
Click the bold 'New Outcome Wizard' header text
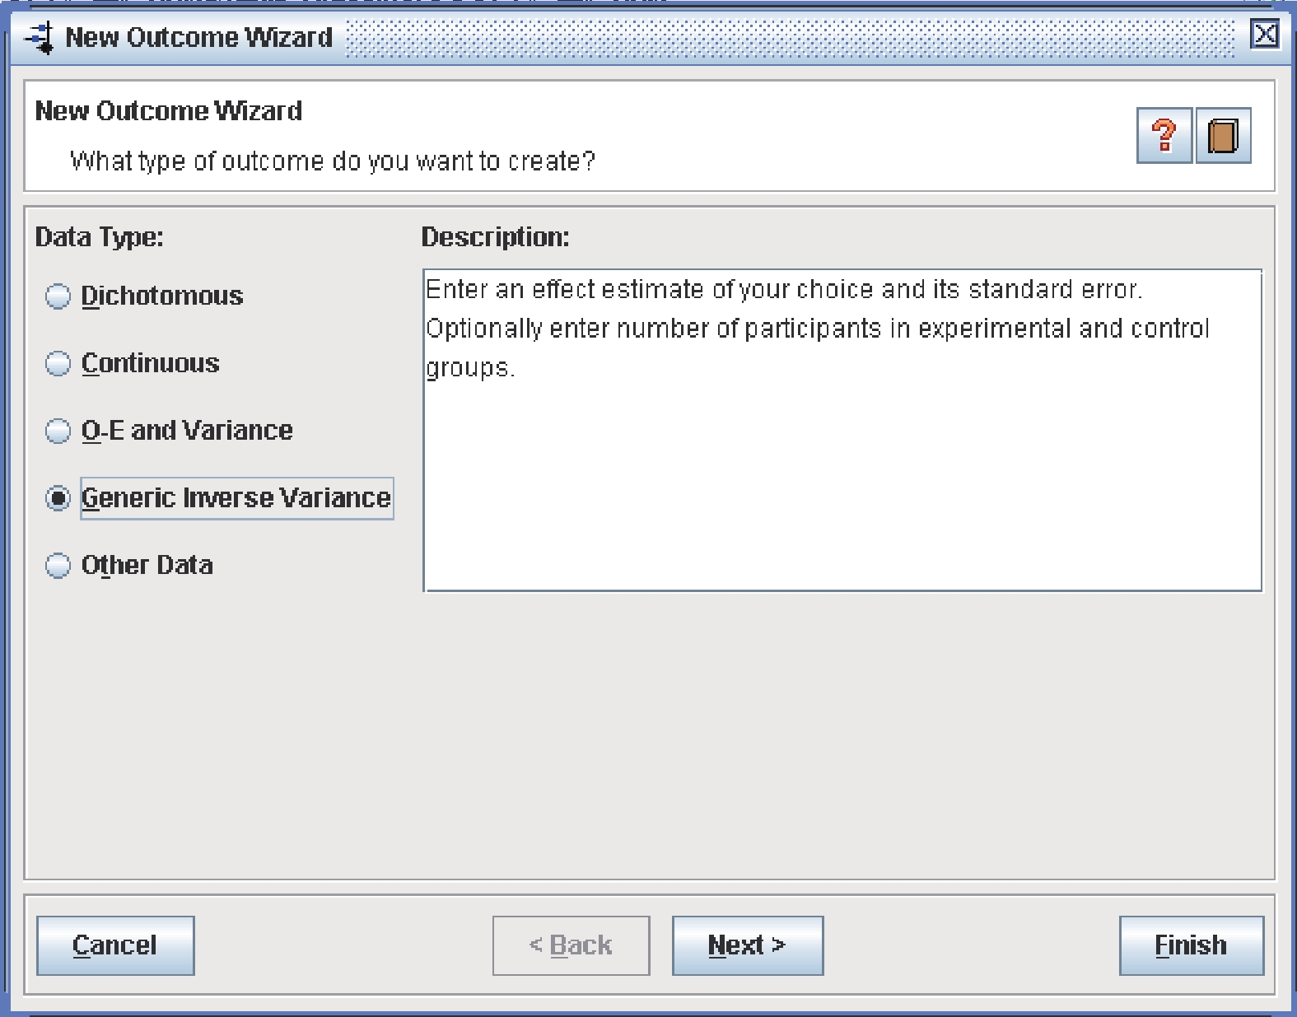(x=169, y=110)
